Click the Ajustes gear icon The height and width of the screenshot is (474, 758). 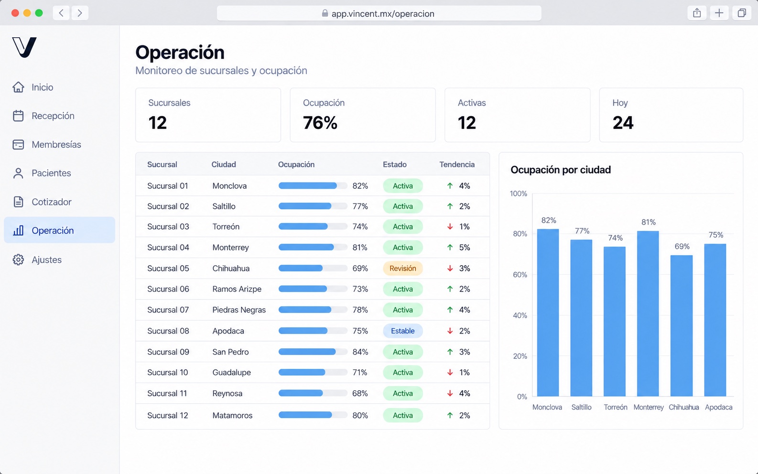pos(18,259)
